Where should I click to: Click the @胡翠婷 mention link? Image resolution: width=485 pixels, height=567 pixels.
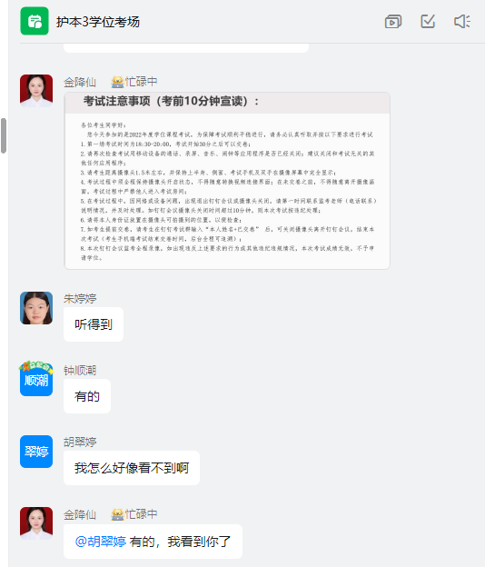click(101, 542)
